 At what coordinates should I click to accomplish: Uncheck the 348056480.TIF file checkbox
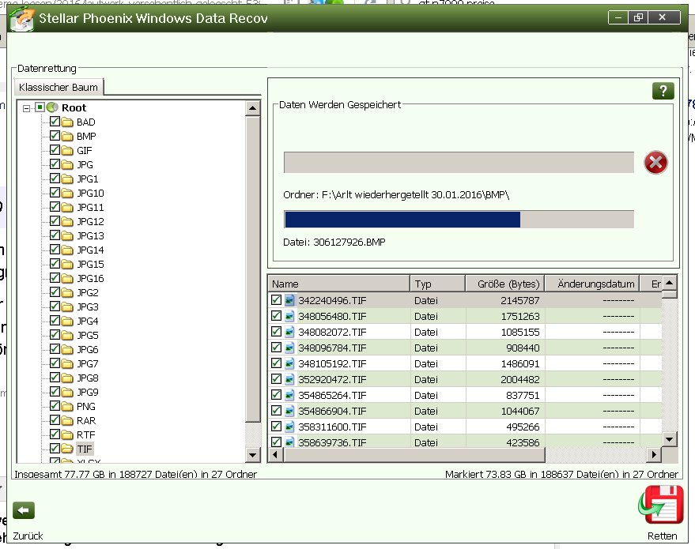276,316
